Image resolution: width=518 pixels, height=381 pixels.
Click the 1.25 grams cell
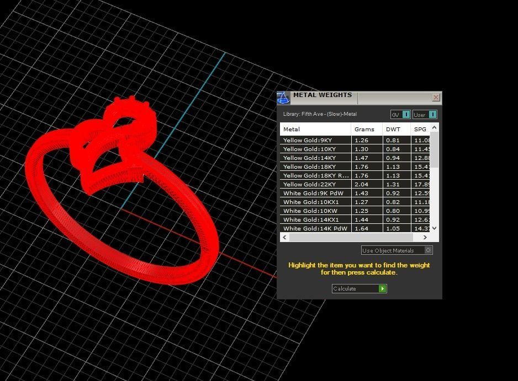pos(367,211)
